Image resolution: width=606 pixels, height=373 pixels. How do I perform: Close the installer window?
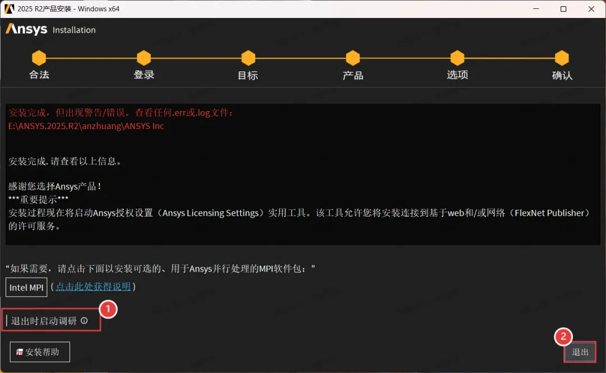(591, 8)
